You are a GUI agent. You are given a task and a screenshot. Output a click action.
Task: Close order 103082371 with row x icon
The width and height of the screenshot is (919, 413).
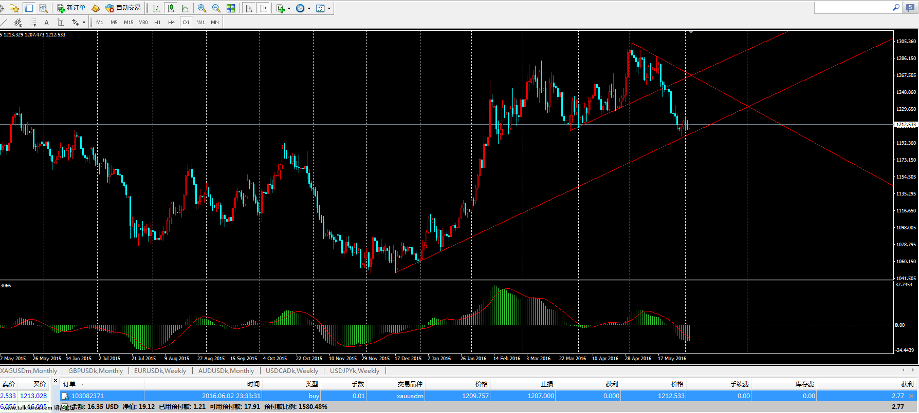coord(911,396)
